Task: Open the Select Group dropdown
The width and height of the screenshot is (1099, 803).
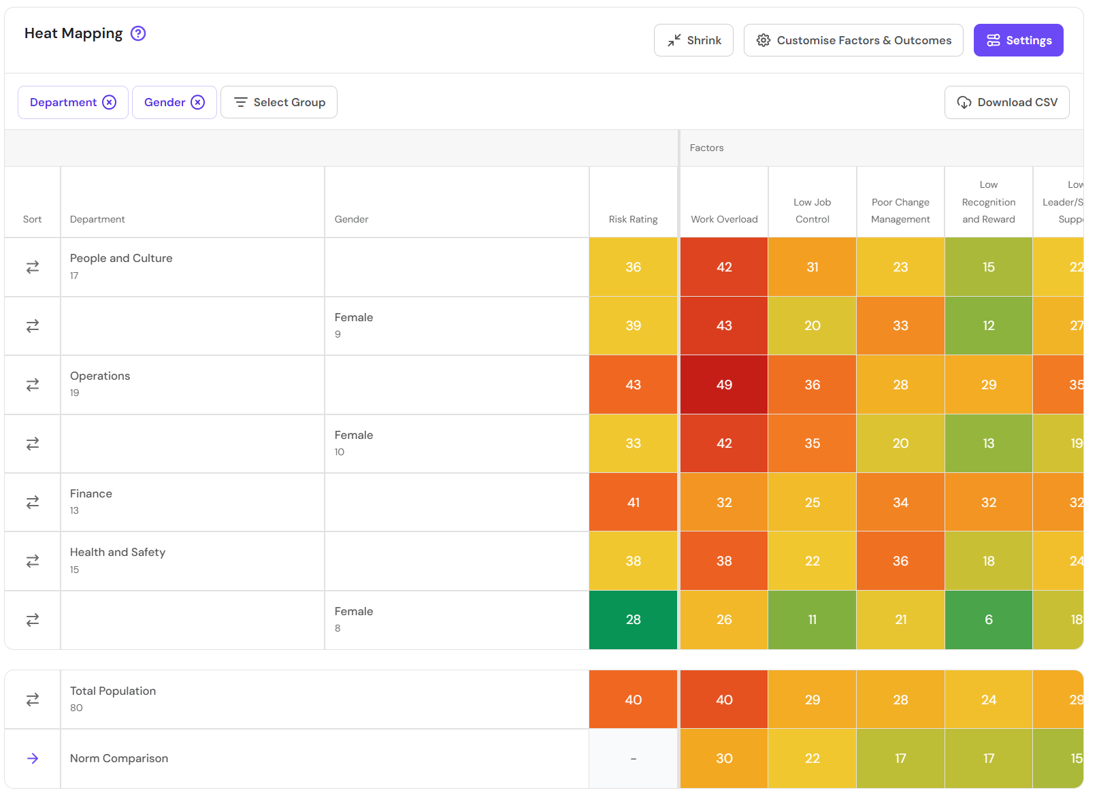Action: point(279,102)
